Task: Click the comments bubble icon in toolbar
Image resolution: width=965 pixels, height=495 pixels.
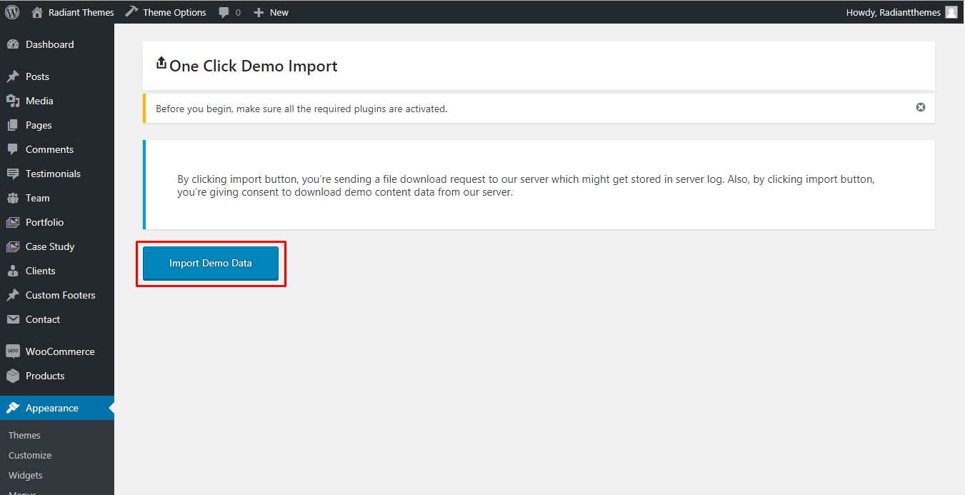Action: coord(224,12)
